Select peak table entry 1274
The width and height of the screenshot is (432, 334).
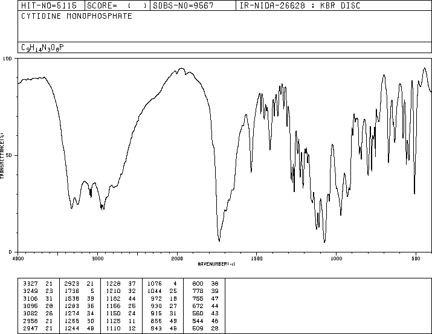pyautogui.click(x=72, y=313)
